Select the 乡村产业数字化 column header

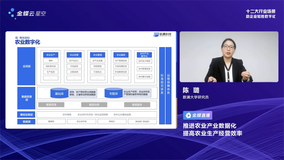144,55
